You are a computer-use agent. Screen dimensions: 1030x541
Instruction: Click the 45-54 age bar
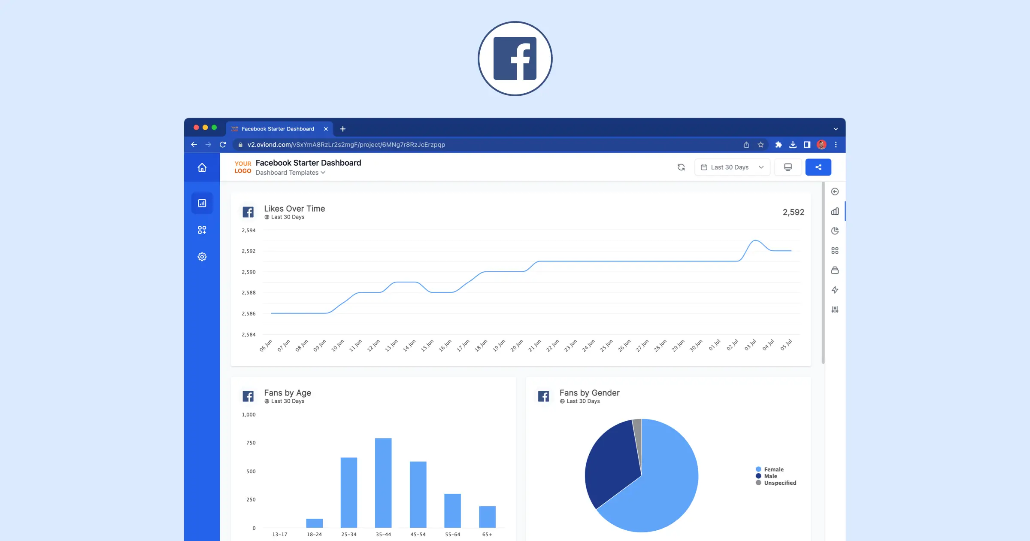(x=418, y=495)
